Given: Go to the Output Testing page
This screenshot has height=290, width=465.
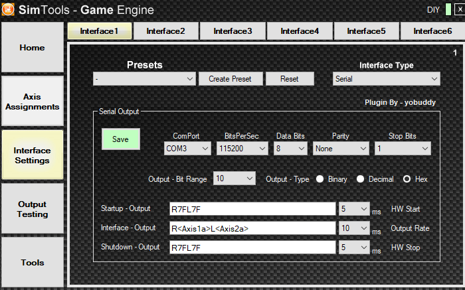Looking at the screenshot, I should tap(32, 209).
